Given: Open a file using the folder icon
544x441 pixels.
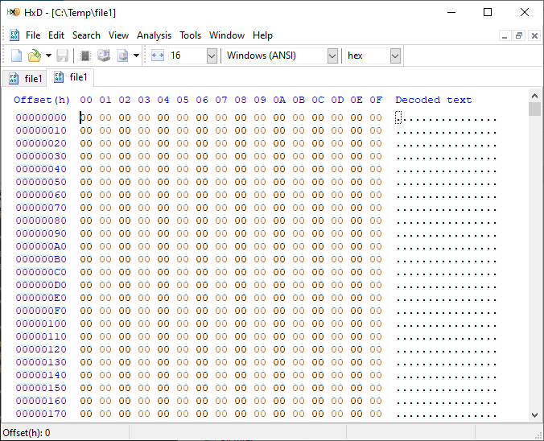Looking at the screenshot, I should click(x=35, y=56).
